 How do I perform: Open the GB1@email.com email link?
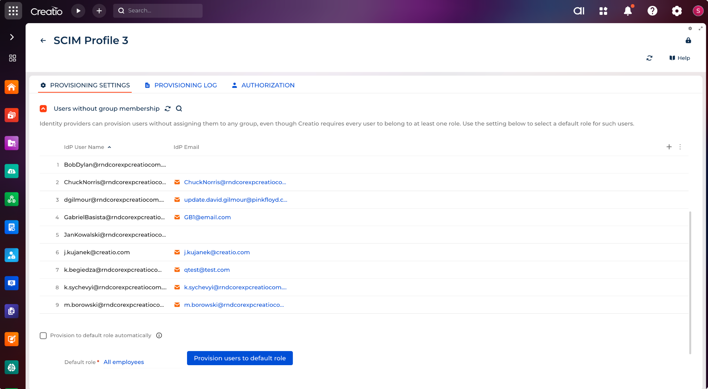[207, 217]
